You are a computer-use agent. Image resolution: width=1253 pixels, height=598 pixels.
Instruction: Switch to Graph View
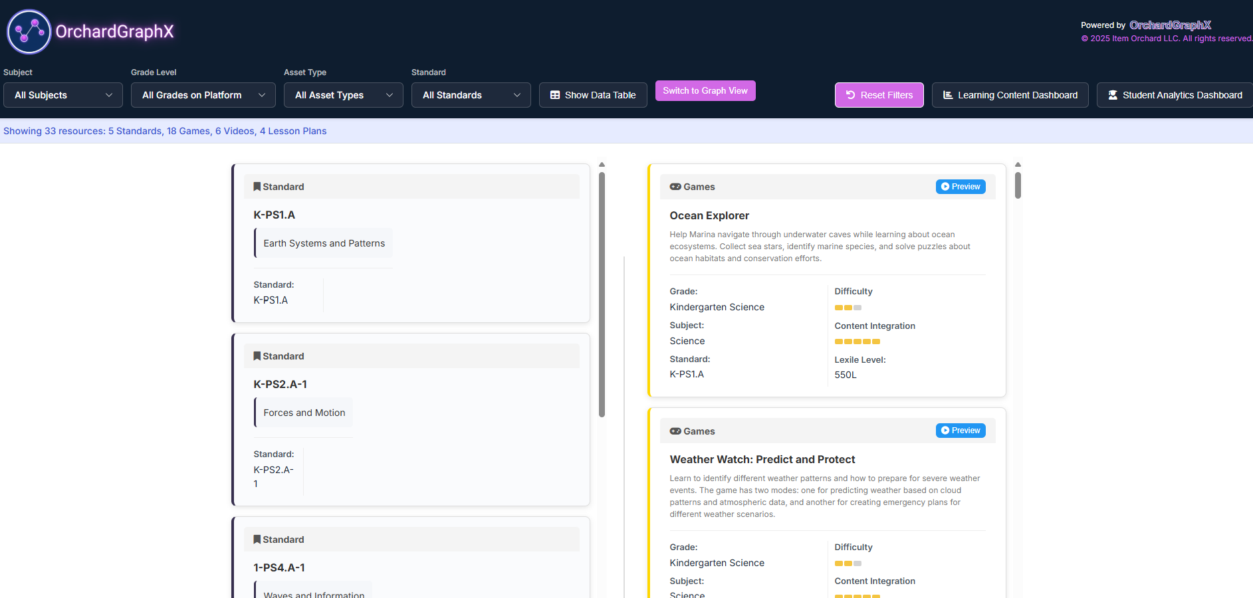pos(705,91)
